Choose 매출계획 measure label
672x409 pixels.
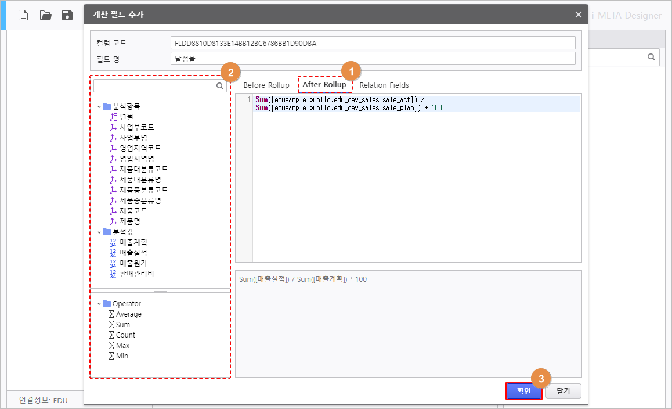pyautogui.click(x=133, y=242)
